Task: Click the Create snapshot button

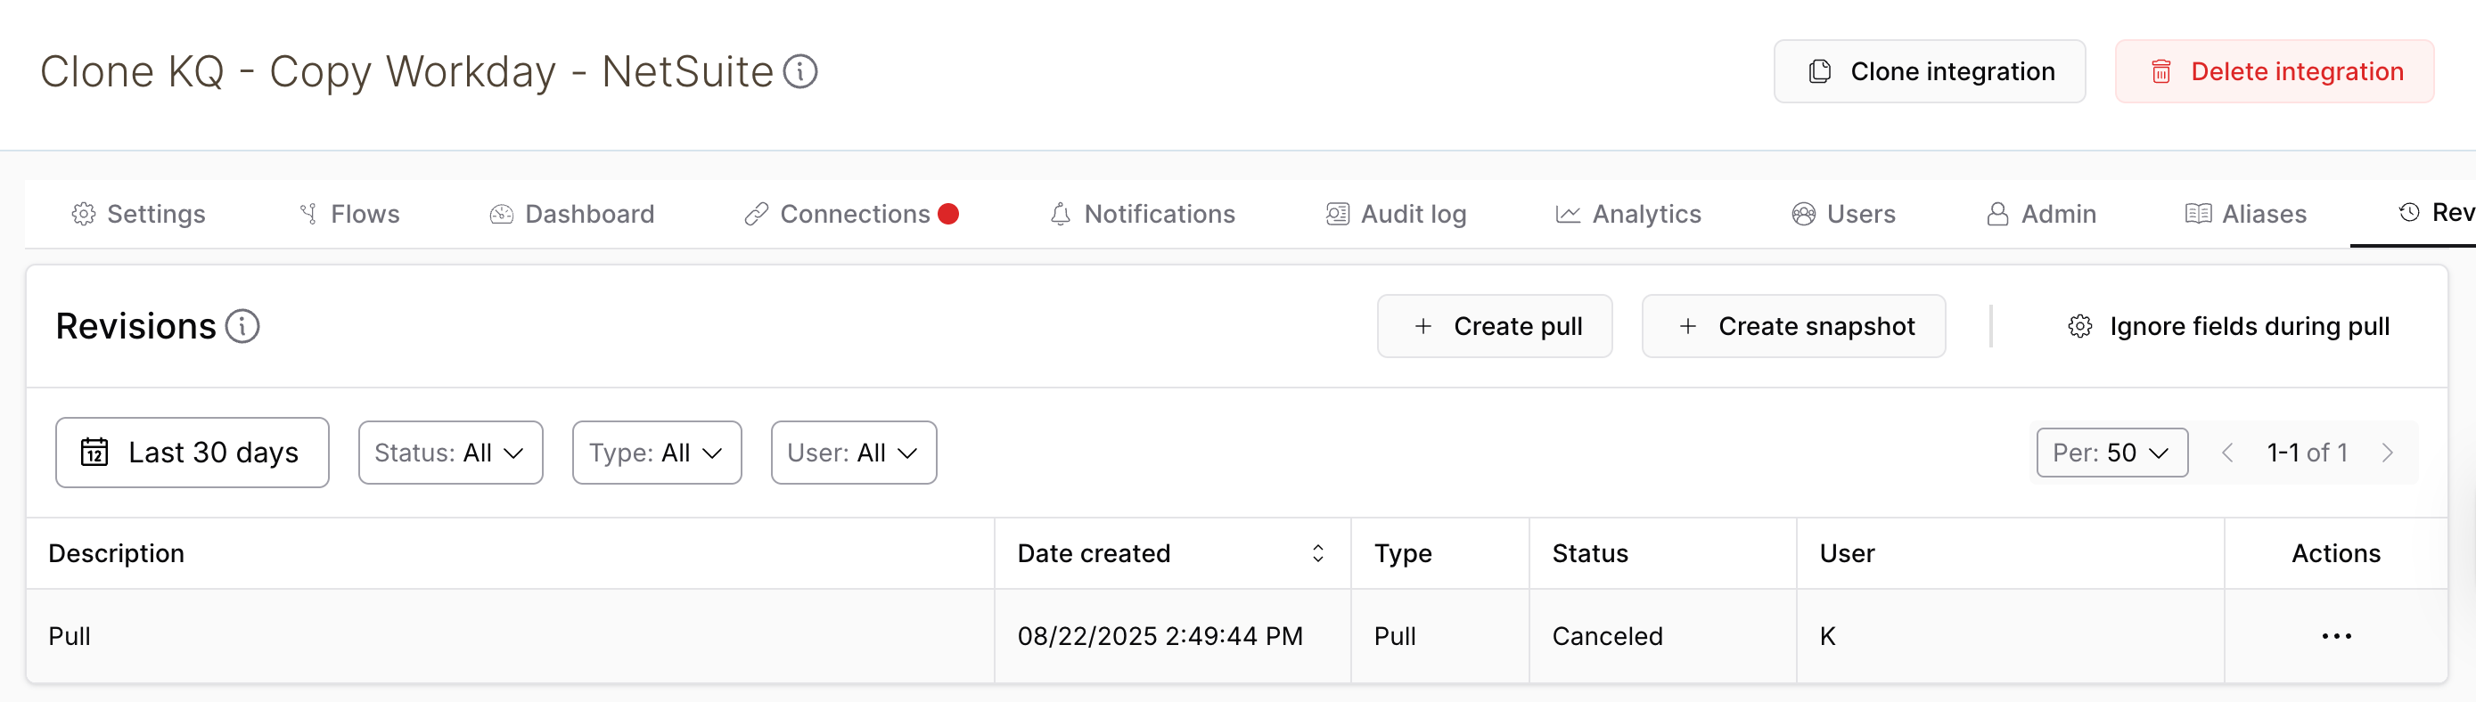Action: [1793, 327]
